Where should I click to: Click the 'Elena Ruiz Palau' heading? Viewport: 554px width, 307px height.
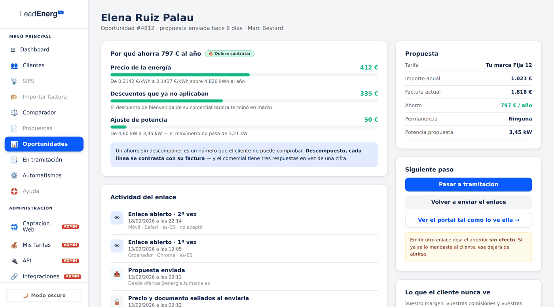[x=147, y=18]
